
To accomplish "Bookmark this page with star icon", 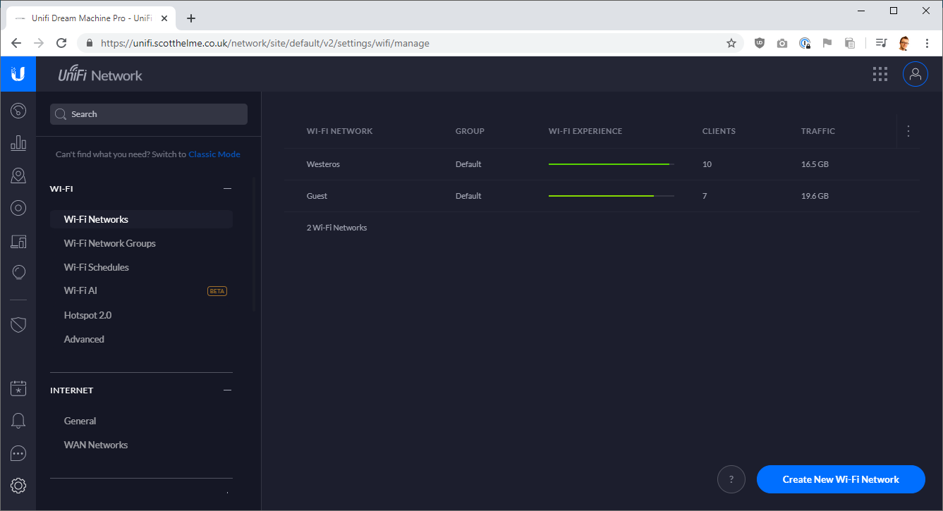I will [x=731, y=43].
